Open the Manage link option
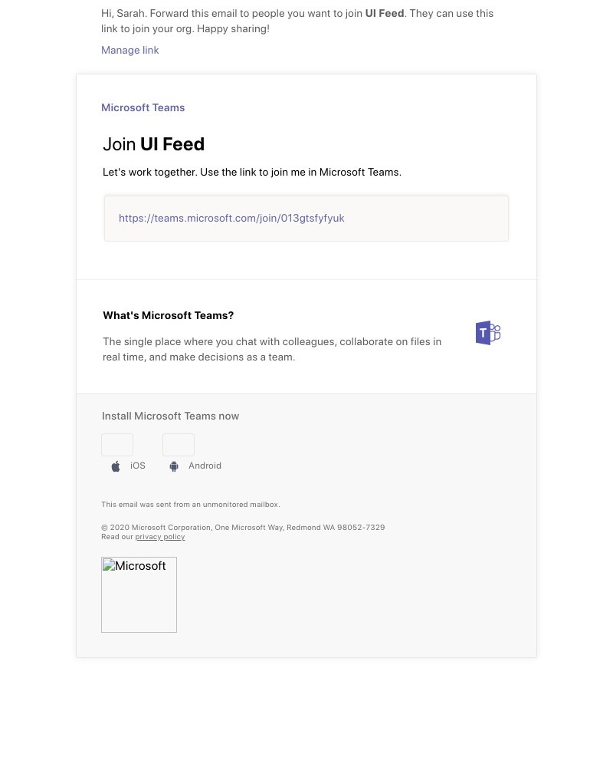This screenshot has width=613, height=767. (x=129, y=50)
